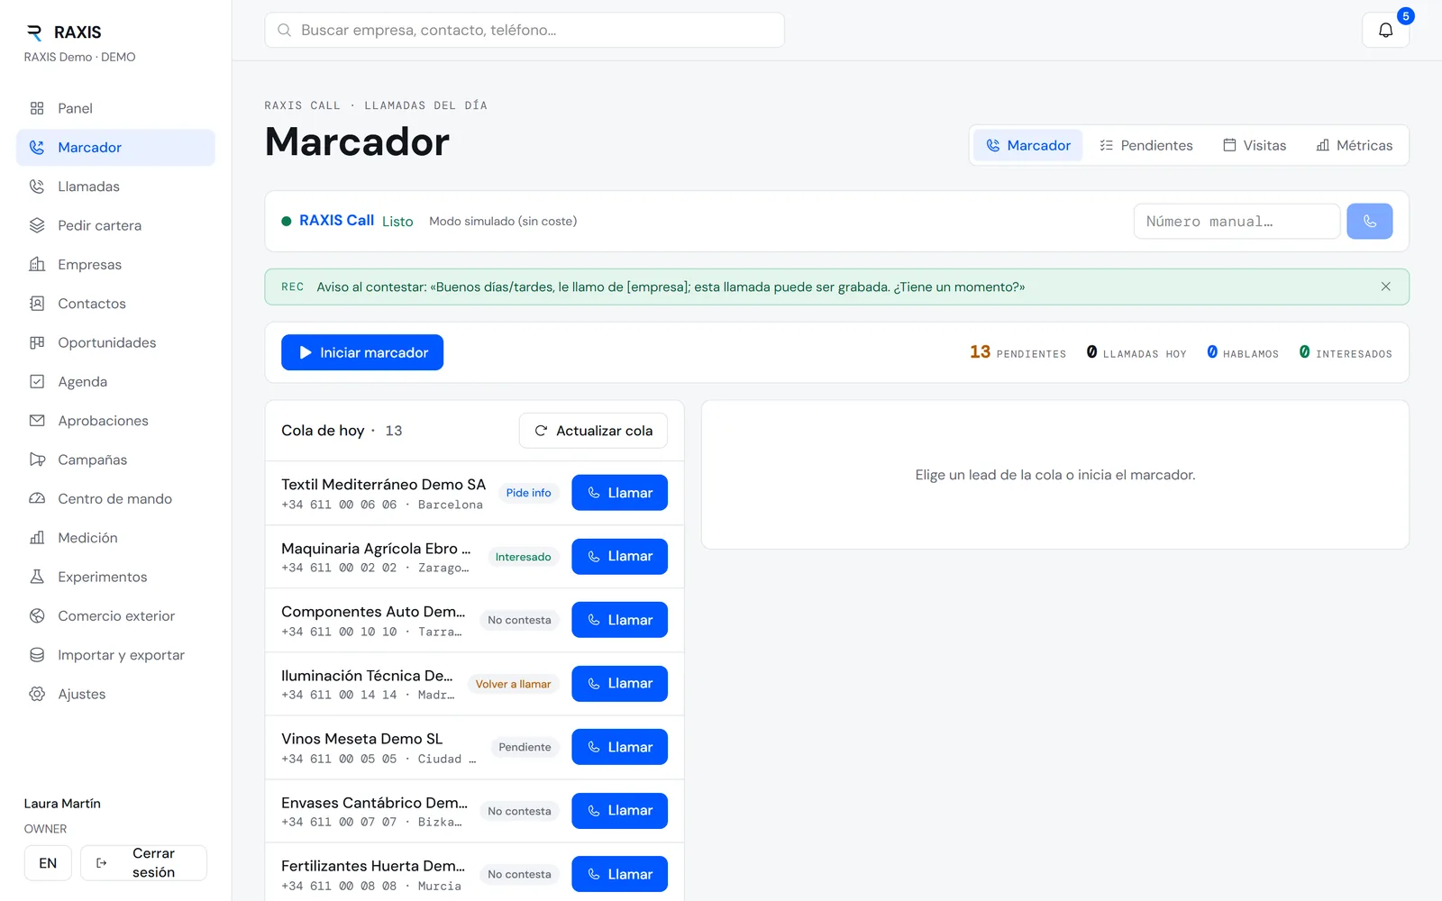
Task: Click the Llamadas hoy counter
Action: click(x=1136, y=352)
